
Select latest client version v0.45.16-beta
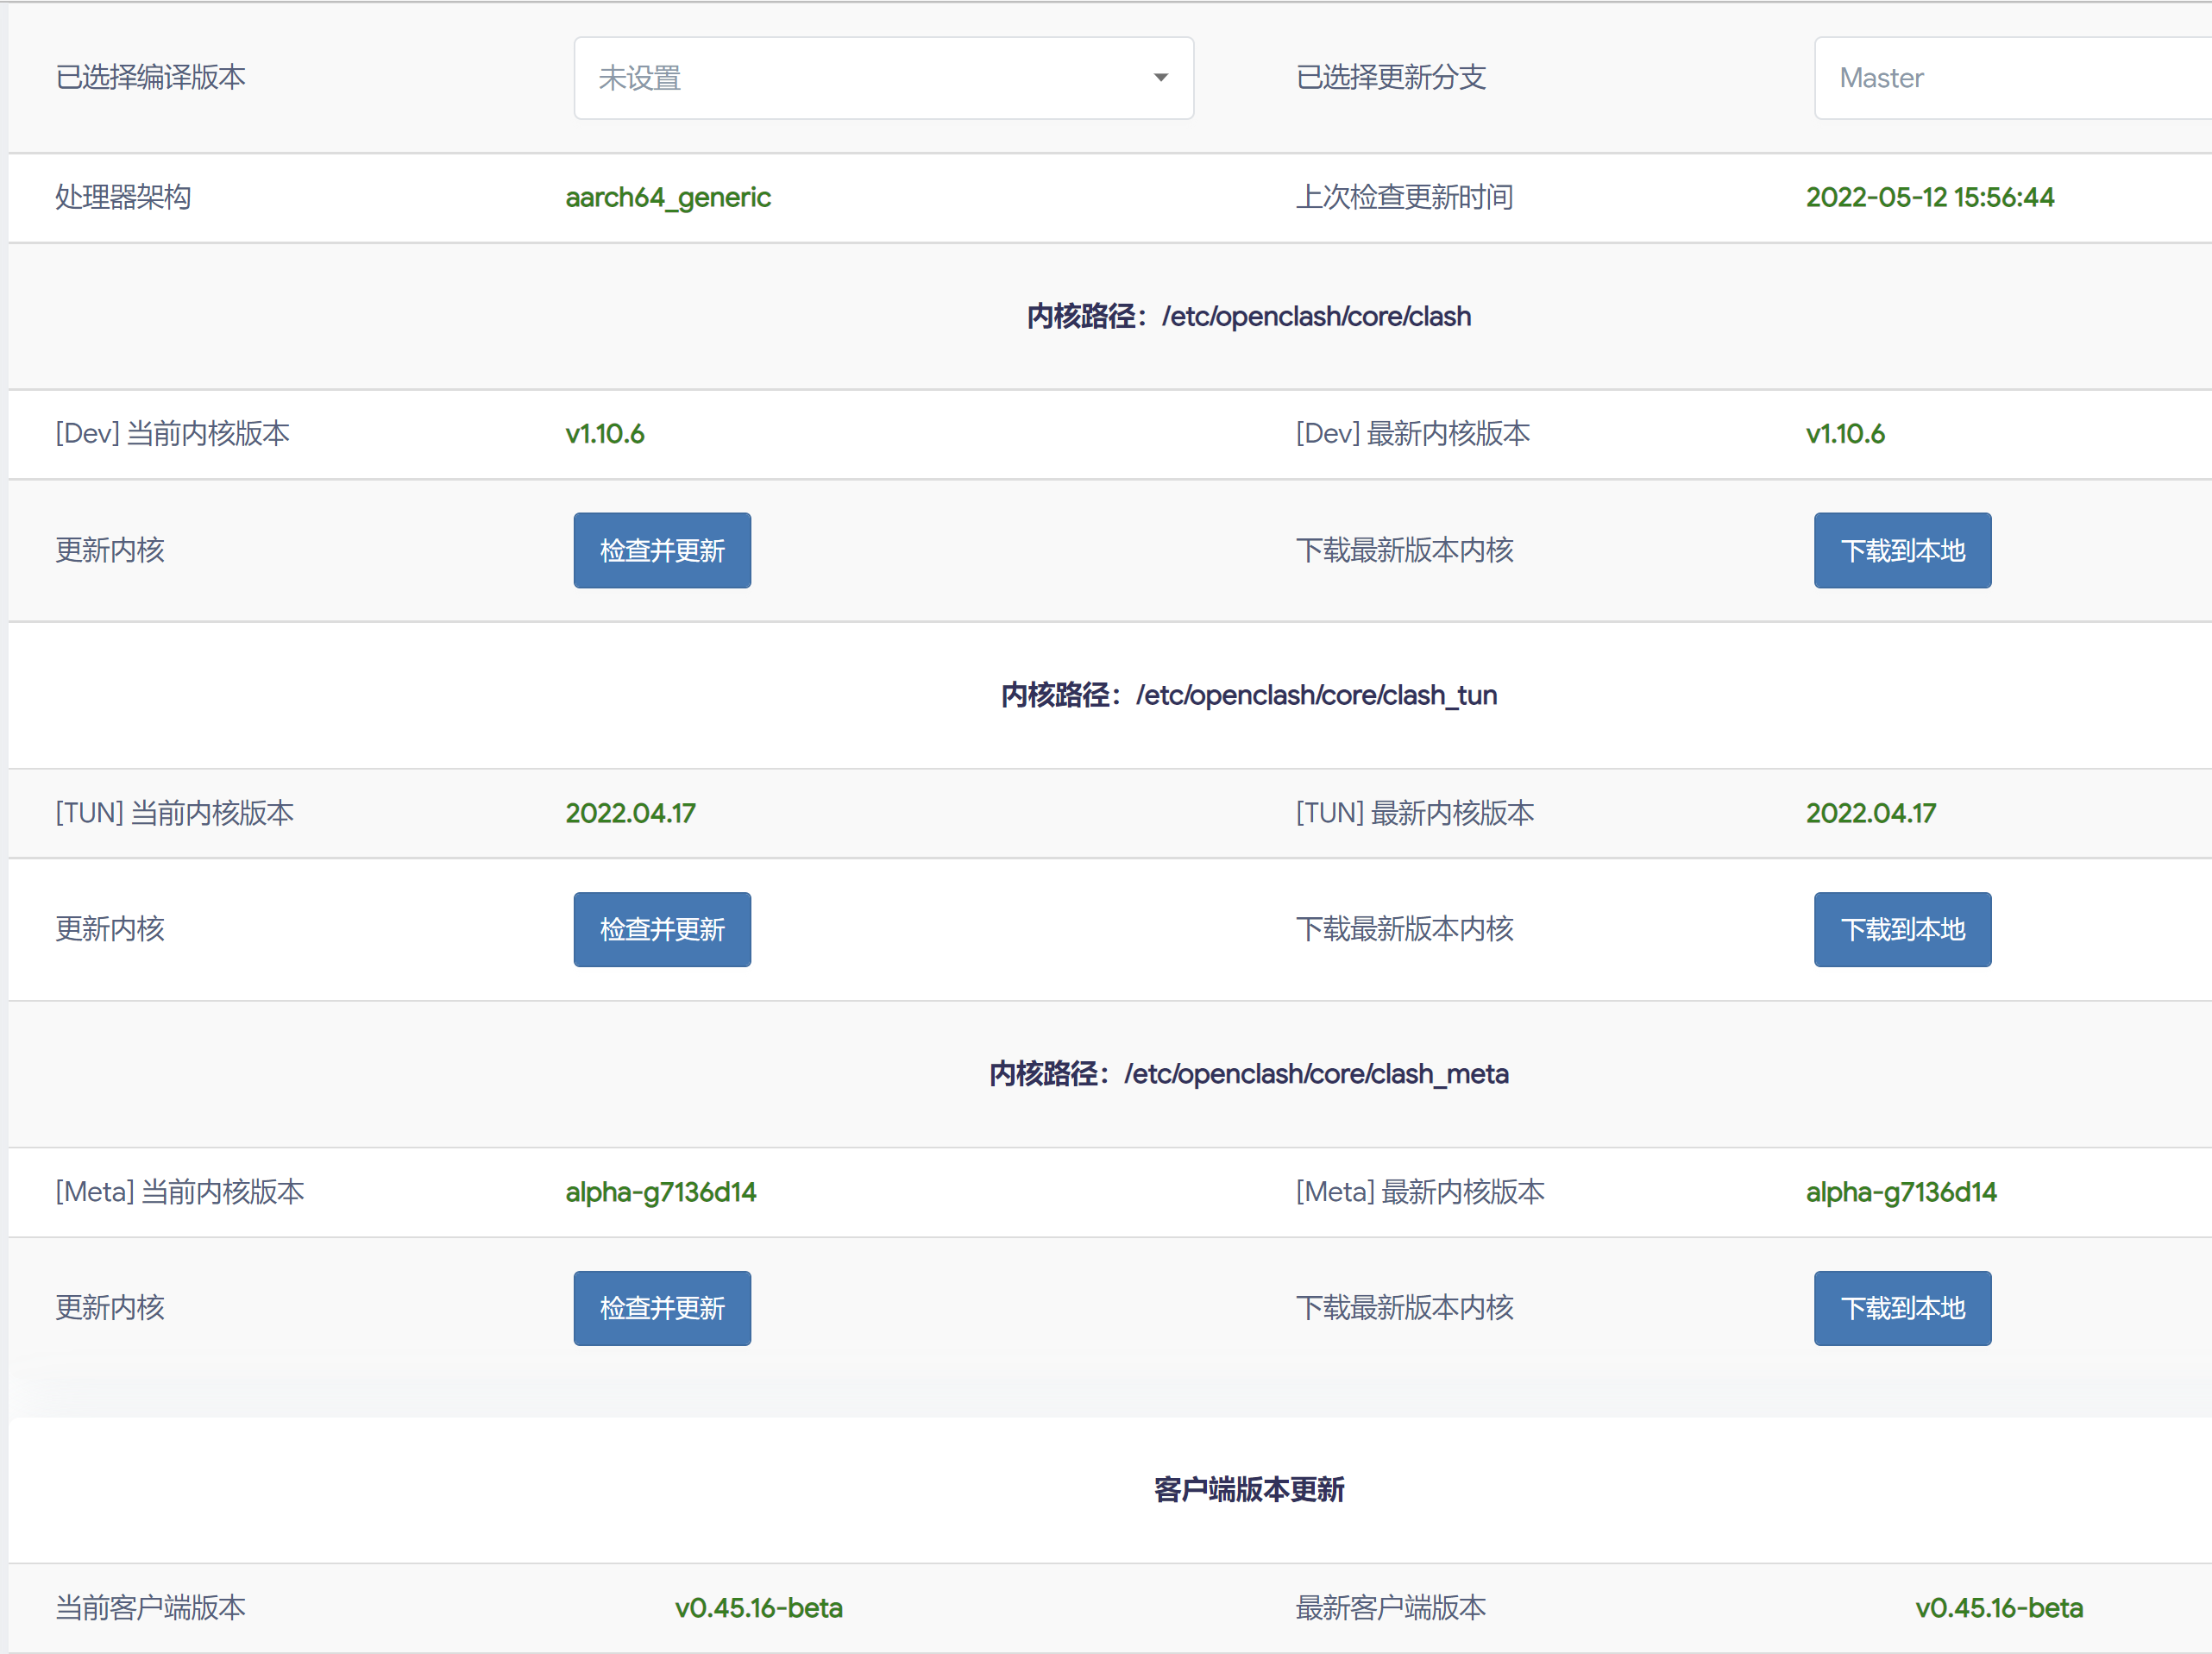click(x=1999, y=1608)
